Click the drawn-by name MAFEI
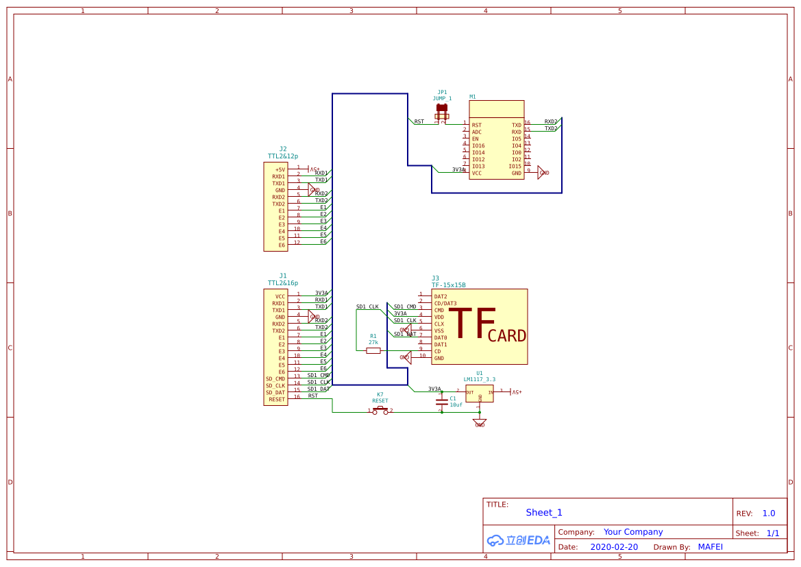The height and width of the screenshot is (567, 801). [711, 547]
